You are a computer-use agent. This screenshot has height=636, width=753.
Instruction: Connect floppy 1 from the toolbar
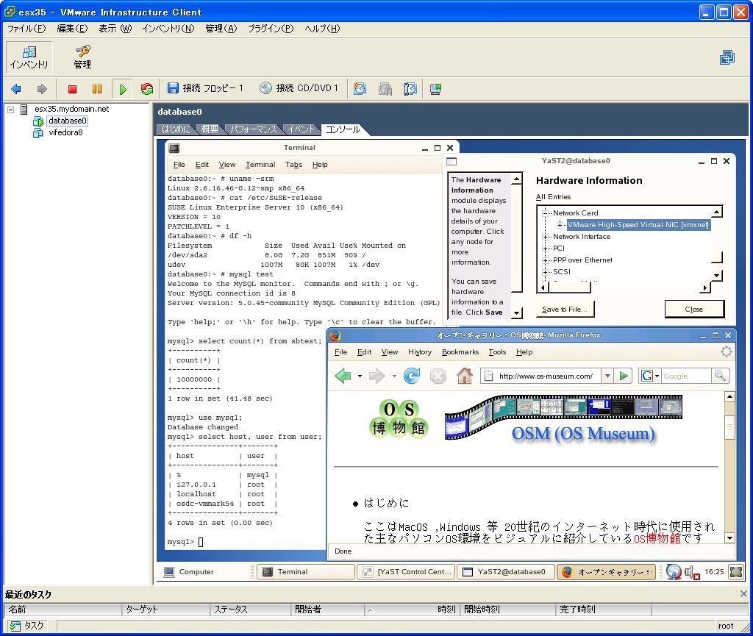[x=205, y=88]
